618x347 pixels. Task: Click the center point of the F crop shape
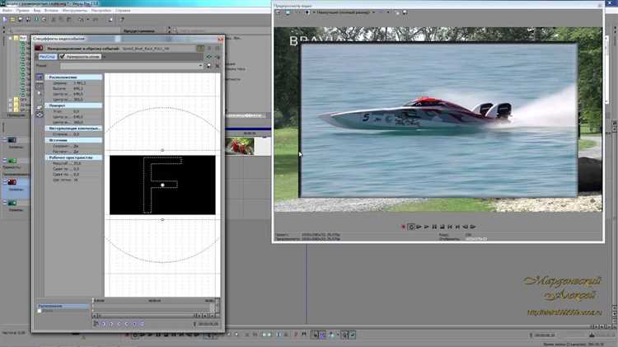coord(162,185)
